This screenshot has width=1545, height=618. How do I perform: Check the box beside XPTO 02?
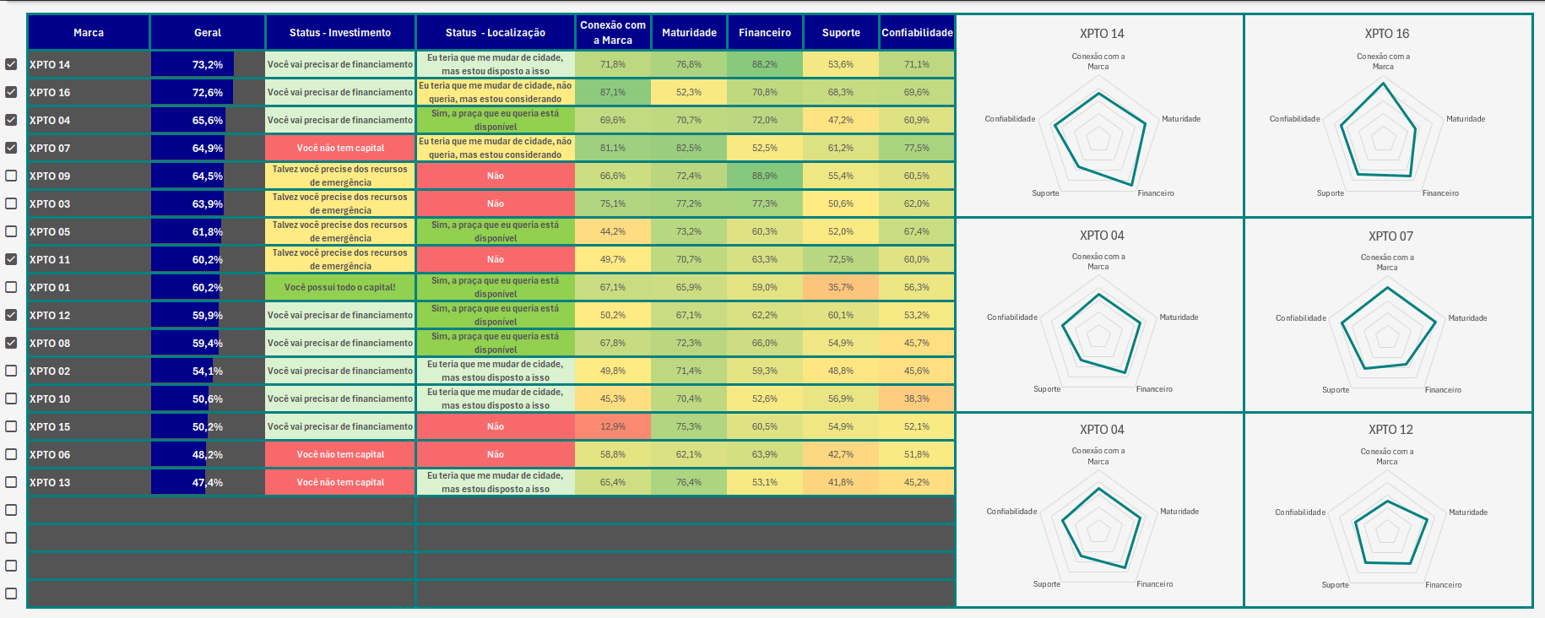pos(11,371)
